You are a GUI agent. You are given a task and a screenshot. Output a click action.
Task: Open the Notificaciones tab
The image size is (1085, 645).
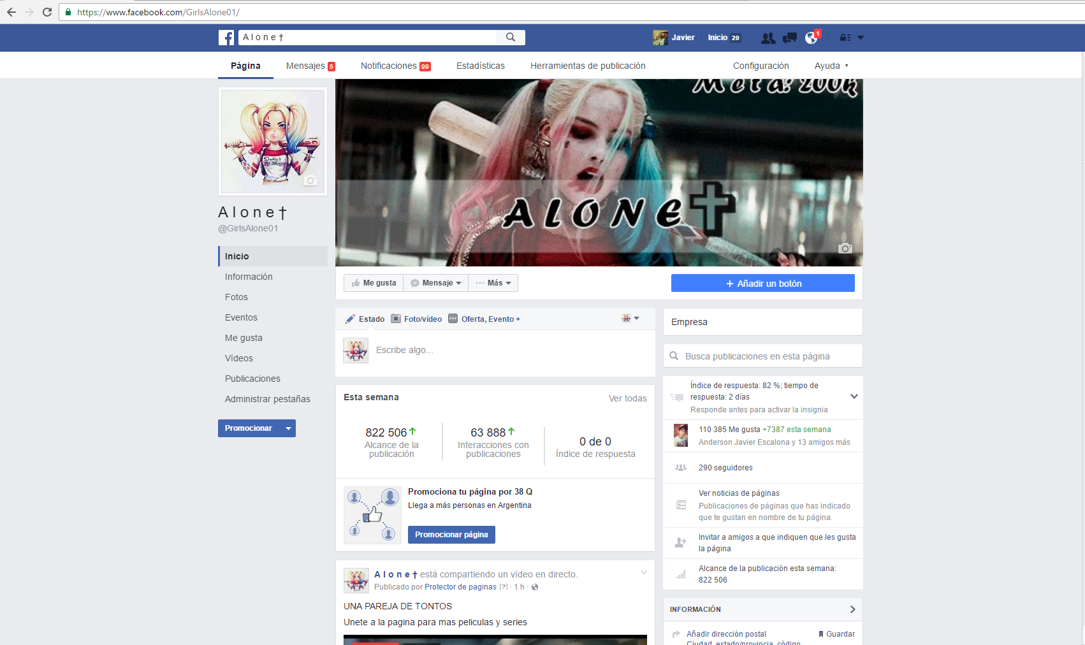(x=396, y=66)
